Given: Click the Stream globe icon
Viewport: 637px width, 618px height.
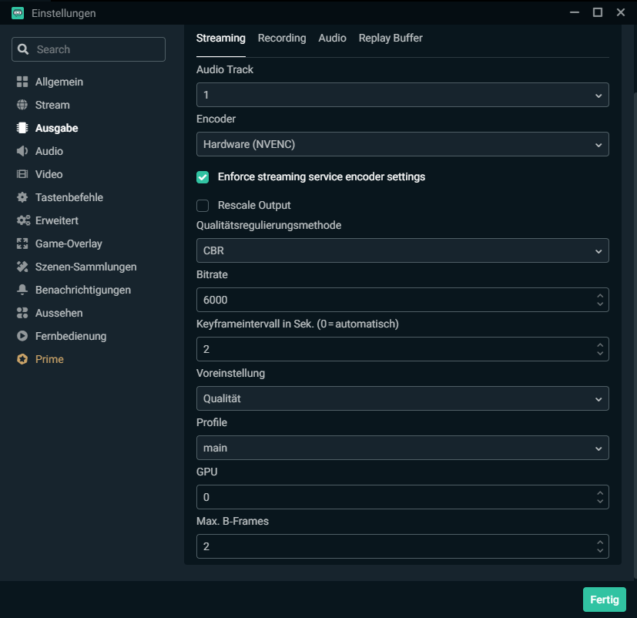Looking at the screenshot, I should tap(22, 105).
